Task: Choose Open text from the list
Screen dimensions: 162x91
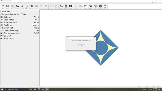Action: coord(20,28)
